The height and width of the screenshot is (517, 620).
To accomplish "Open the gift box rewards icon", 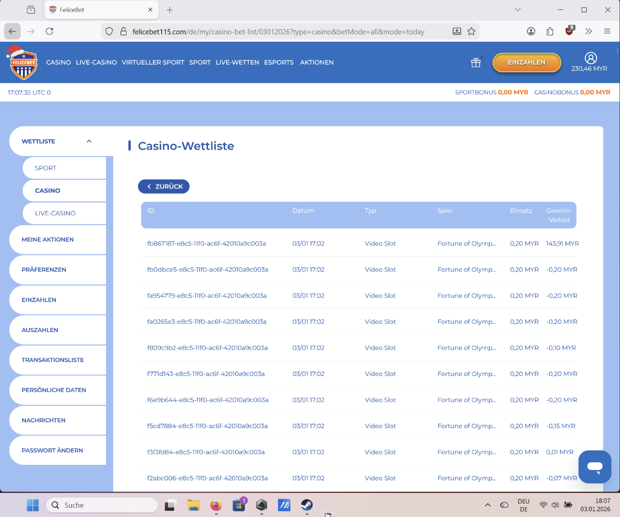I will tap(475, 62).
